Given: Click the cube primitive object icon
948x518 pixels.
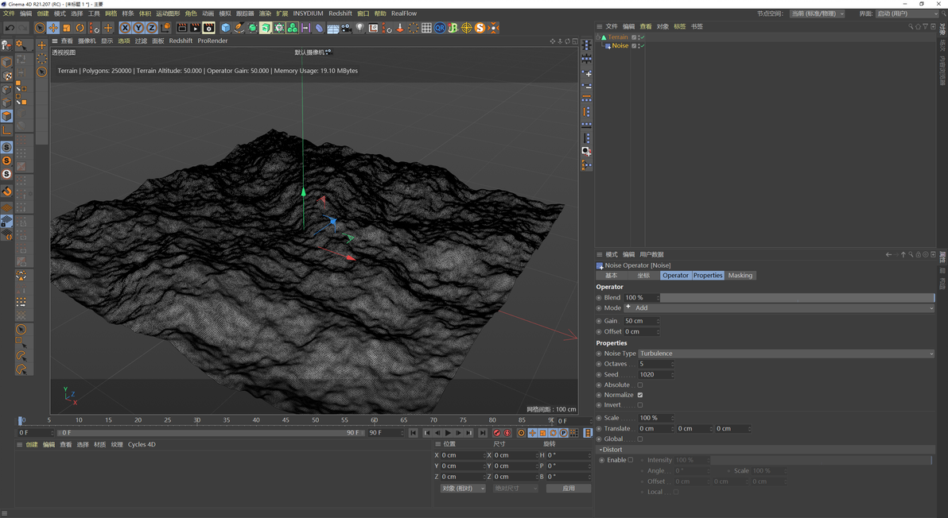Looking at the screenshot, I should click(x=226, y=28).
